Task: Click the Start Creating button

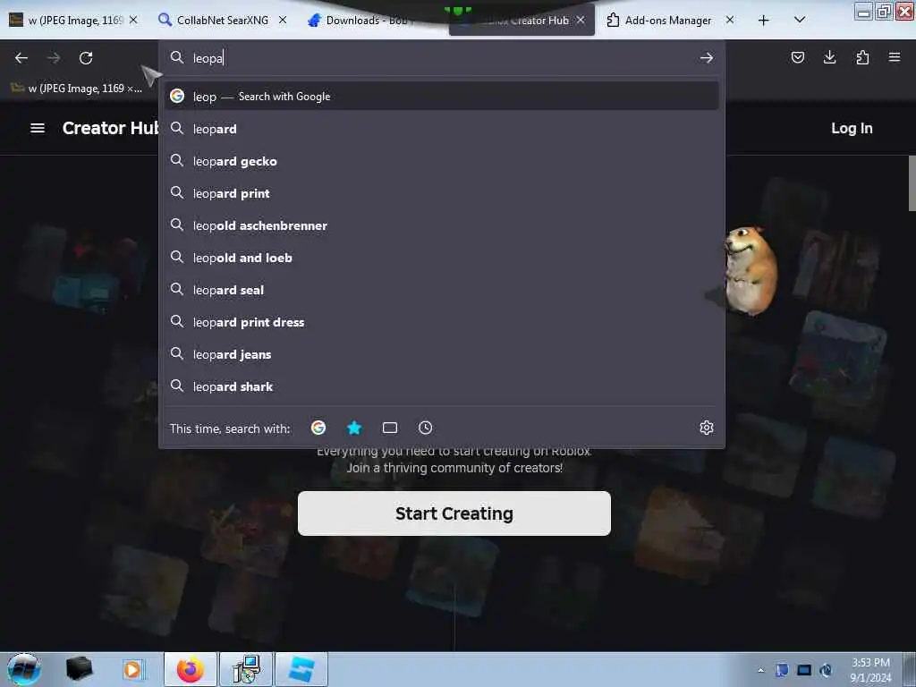Action: point(454,513)
